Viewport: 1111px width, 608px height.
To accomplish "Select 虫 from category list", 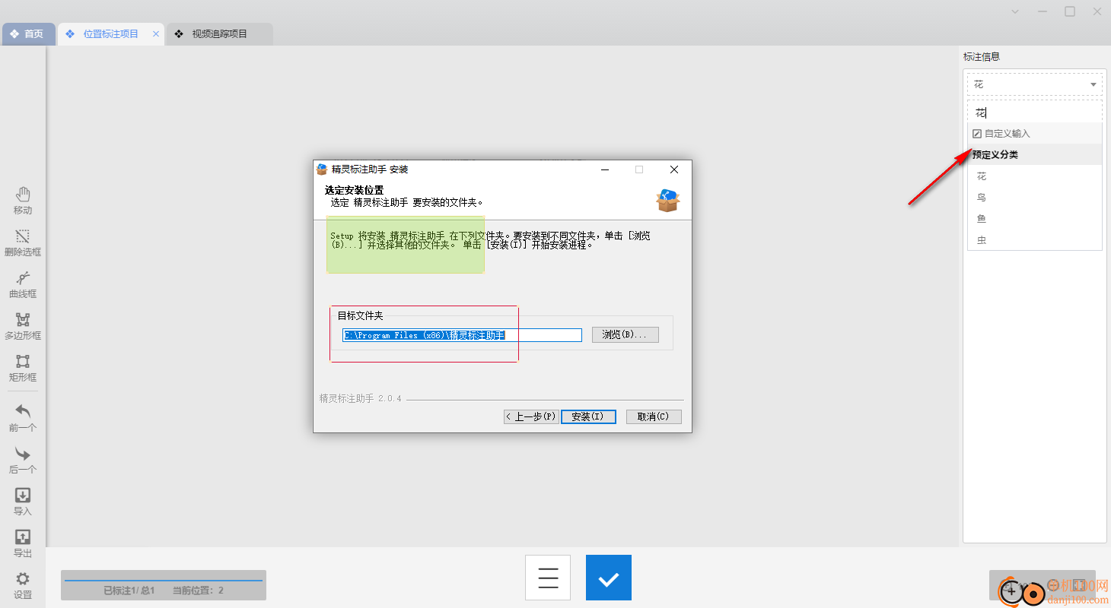I will (1035, 240).
